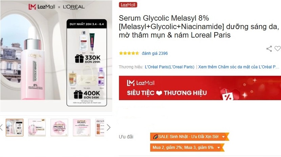Add product to wishlist with heart icon
Viewport: 281px width, 157px height.
pyautogui.click(x=278, y=48)
